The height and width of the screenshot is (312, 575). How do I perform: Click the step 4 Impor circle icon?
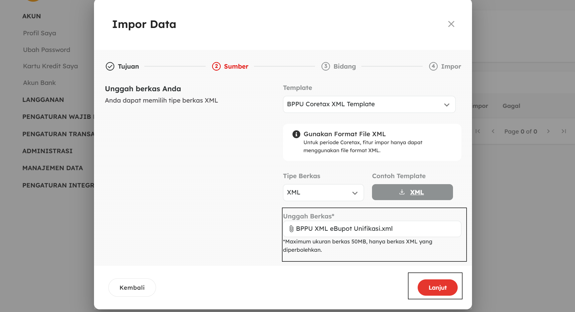[x=433, y=66]
